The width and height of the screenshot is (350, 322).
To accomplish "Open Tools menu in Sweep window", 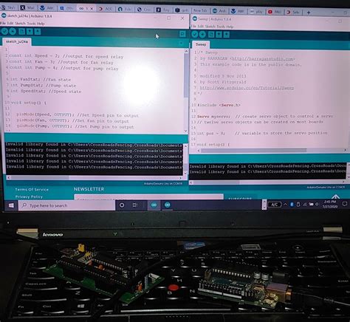I will tap(221, 27).
